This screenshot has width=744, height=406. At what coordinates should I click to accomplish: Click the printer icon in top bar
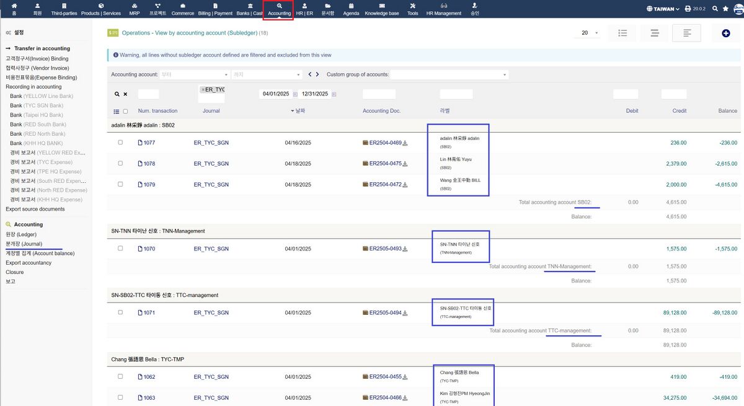pyautogui.click(x=688, y=9)
